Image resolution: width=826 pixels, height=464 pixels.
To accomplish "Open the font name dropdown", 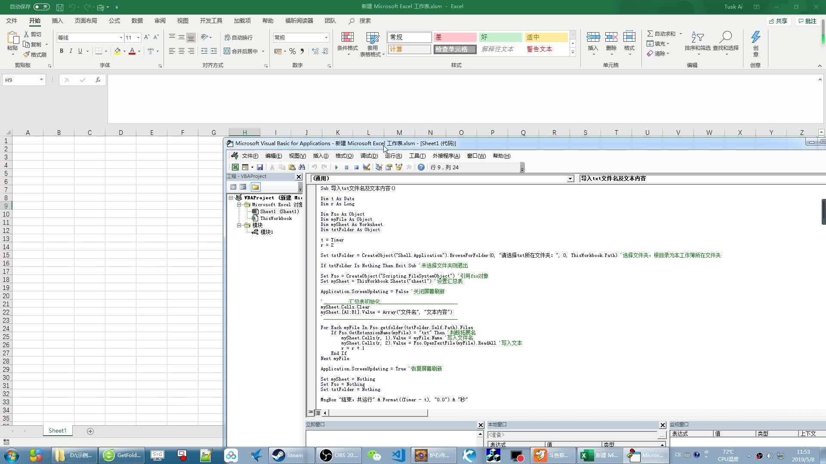I will (x=121, y=38).
